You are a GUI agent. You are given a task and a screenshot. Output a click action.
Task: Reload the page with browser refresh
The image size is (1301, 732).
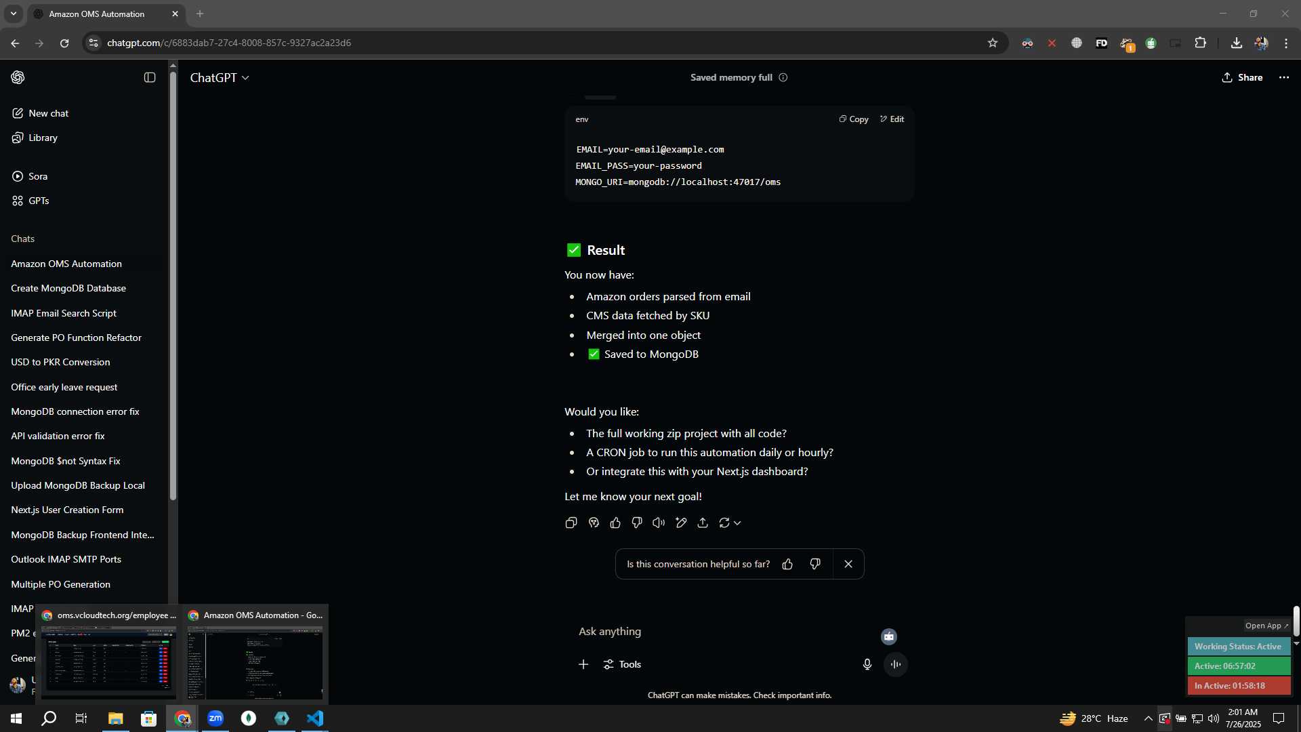(64, 43)
